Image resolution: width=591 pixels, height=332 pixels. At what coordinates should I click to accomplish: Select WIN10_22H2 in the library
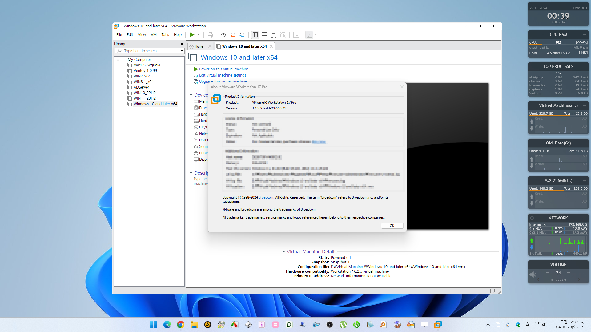click(144, 93)
